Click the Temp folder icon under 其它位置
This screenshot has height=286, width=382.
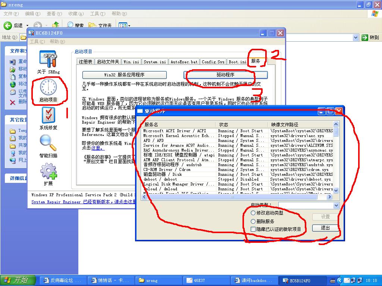[13, 131]
